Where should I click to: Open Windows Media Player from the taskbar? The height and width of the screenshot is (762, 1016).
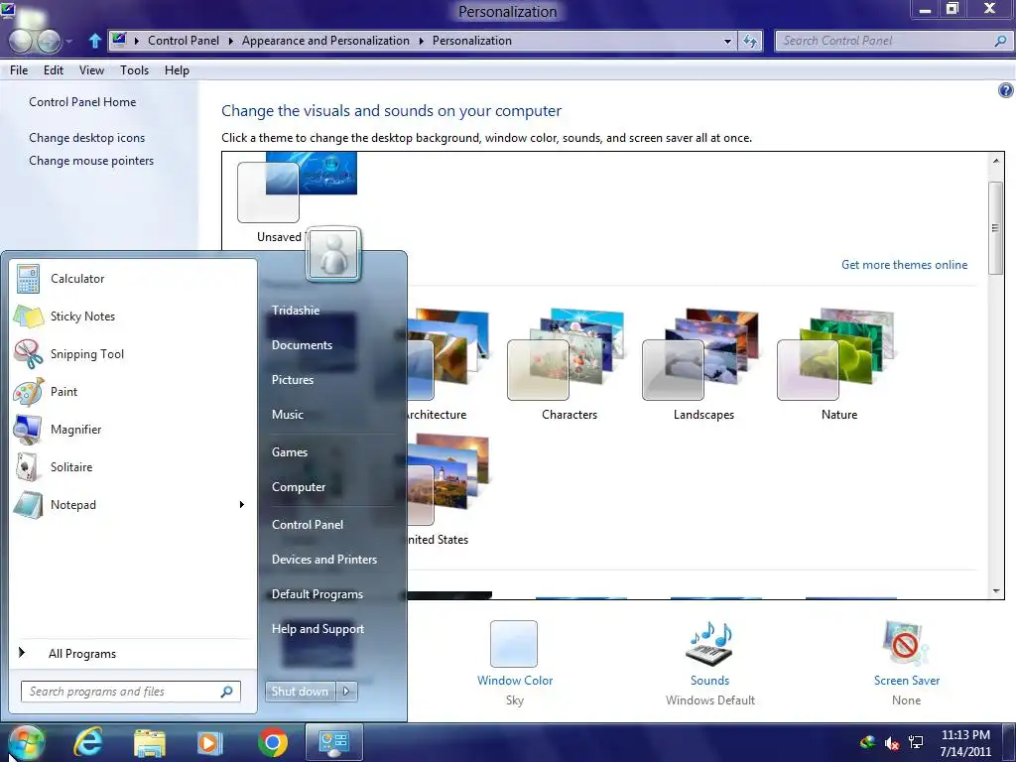pyautogui.click(x=209, y=742)
